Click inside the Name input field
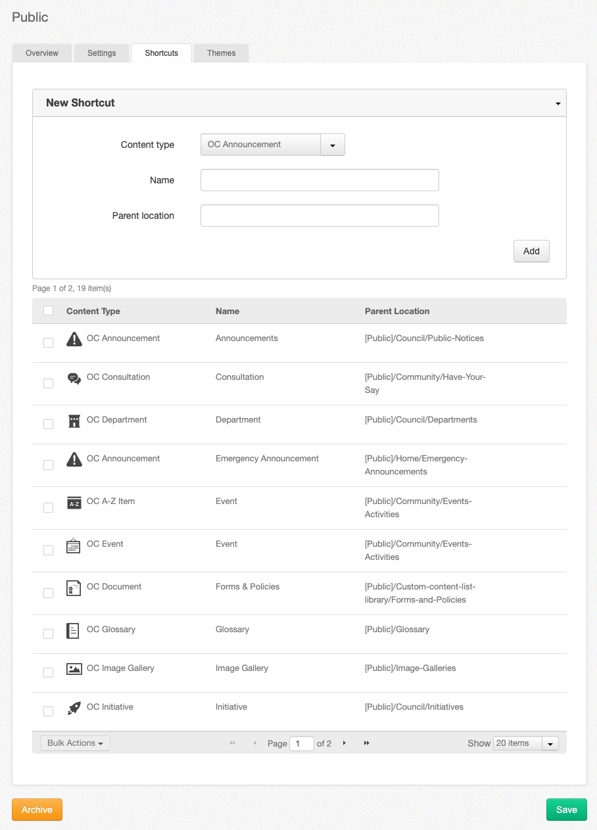This screenshot has width=597, height=830. coord(320,179)
